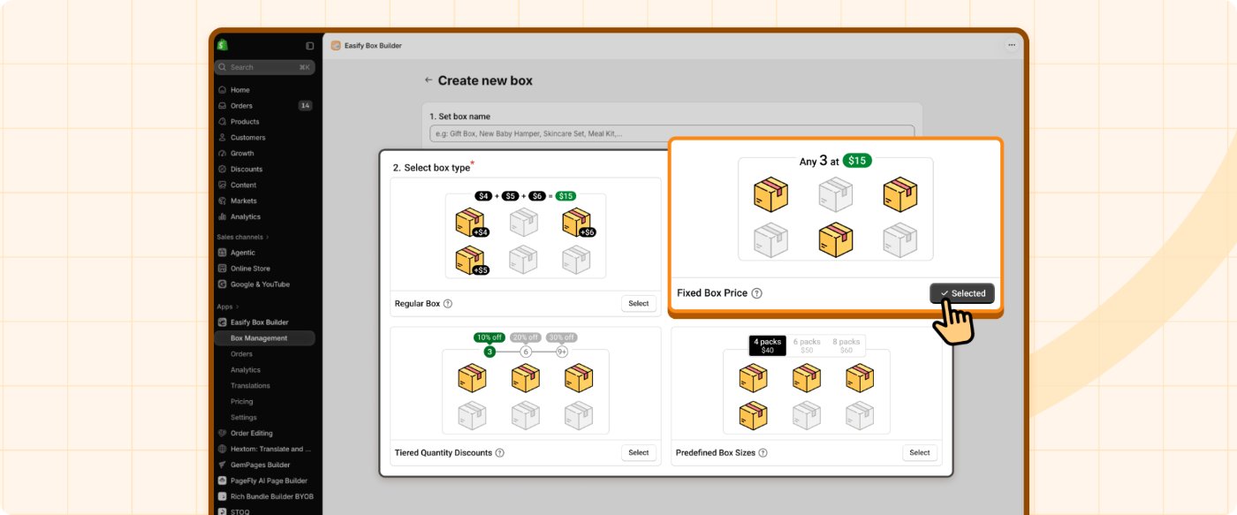
Task: Click the Order Editing app icon
Action: [223, 434]
